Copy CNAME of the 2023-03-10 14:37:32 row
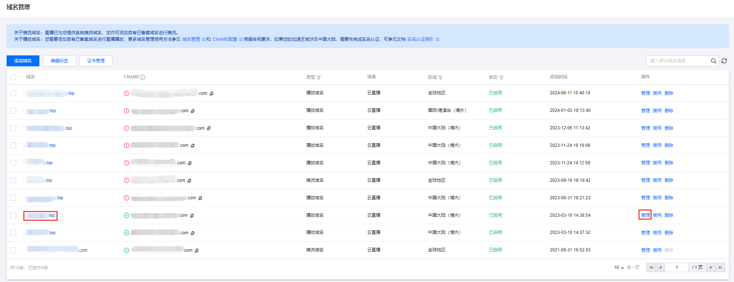The image size is (734, 282). 193,233
